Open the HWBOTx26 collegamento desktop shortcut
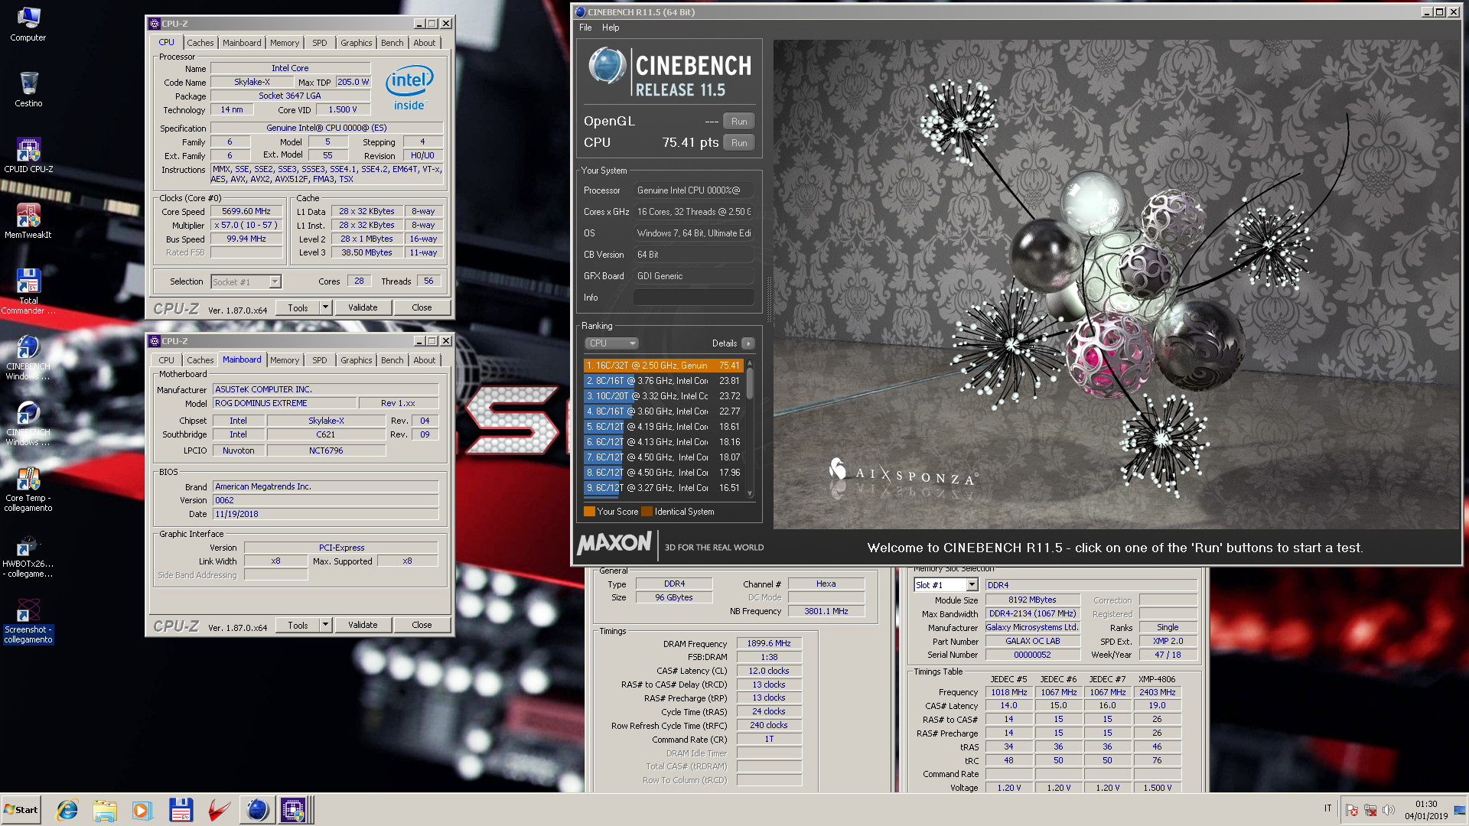 click(x=28, y=555)
